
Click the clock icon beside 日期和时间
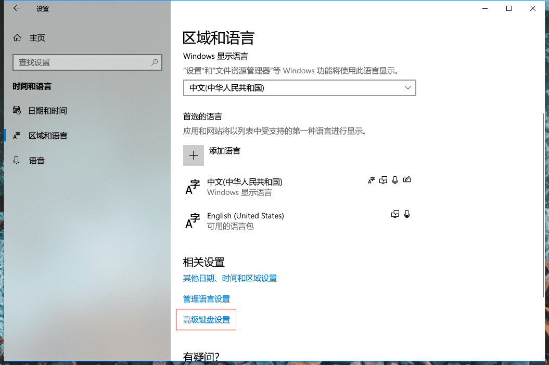click(17, 110)
